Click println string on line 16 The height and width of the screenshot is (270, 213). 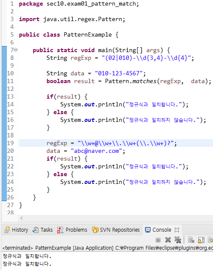[163, 120]
